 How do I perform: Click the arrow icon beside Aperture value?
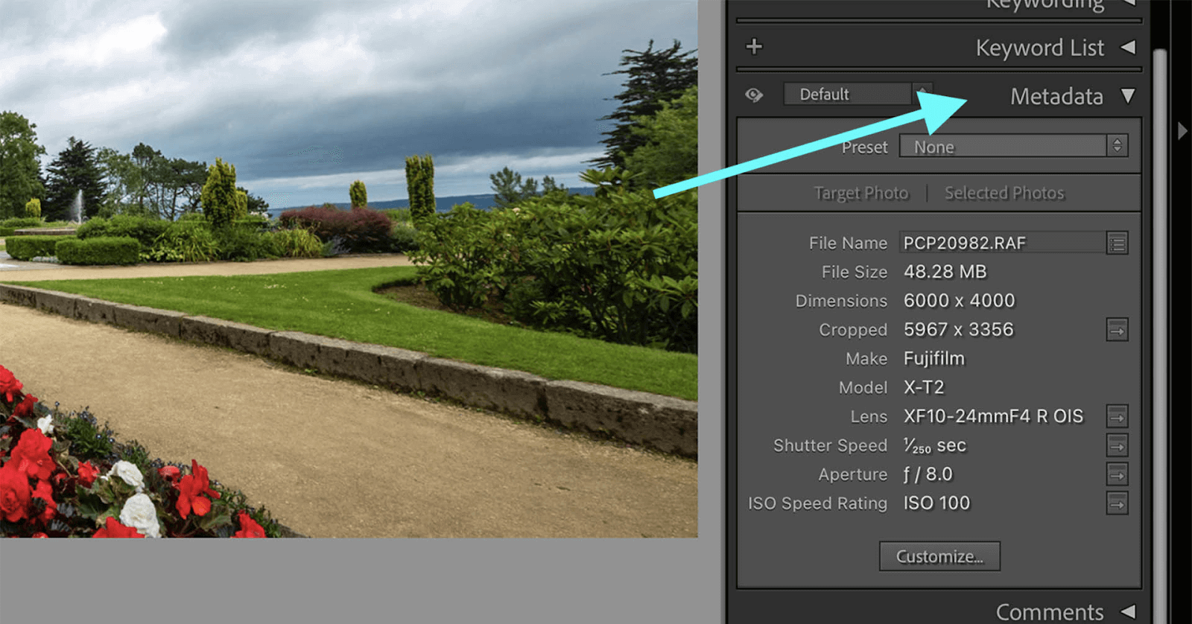[x=1117, y=474]
